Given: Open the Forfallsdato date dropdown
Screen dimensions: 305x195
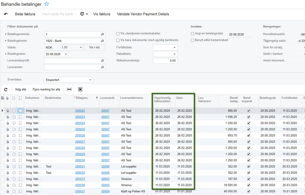Looking at the screenshot, I should 174,48.
